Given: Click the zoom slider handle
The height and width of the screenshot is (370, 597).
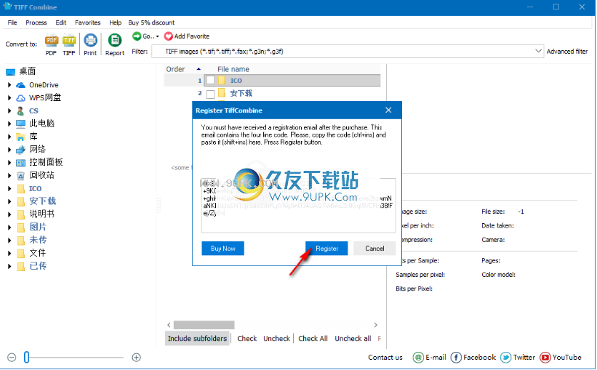Looking at the screenshot, I should tap(26, 357).
